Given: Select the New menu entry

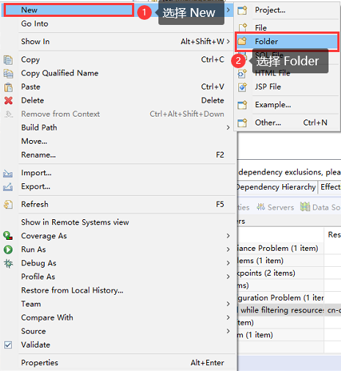Looking at the screenshot, I should [69, 10].
